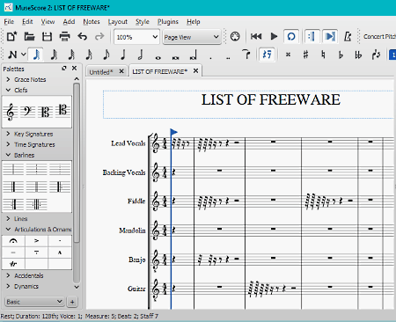Apply double sharp accidental
This screenshot has height=322, width=396.
tap(288, 55)
